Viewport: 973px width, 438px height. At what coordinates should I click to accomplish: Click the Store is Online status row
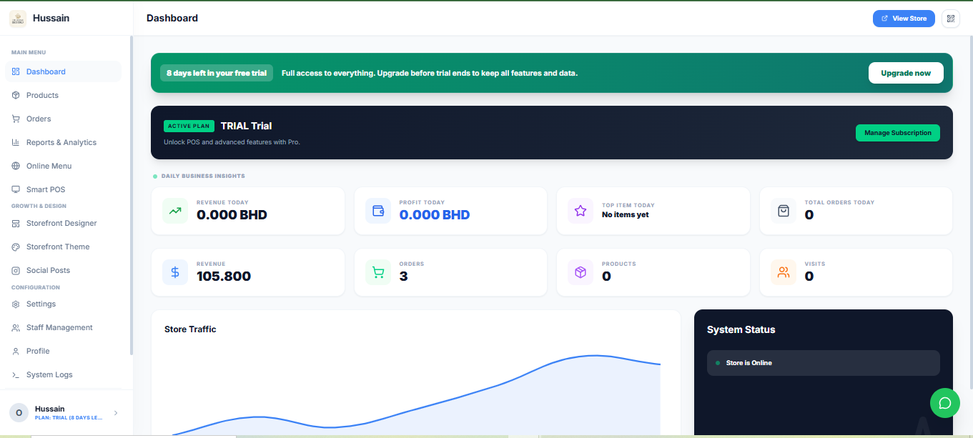point(824,363)
